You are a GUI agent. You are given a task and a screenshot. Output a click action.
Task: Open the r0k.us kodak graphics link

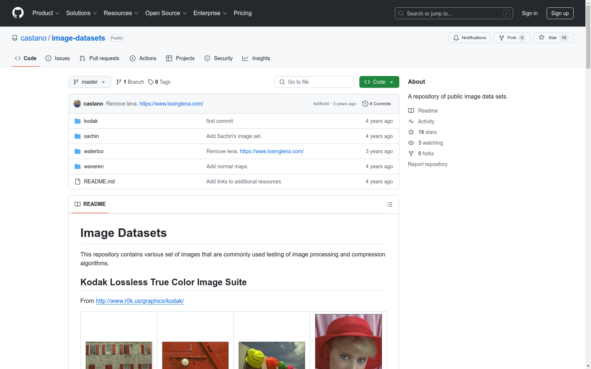point(140,301)
